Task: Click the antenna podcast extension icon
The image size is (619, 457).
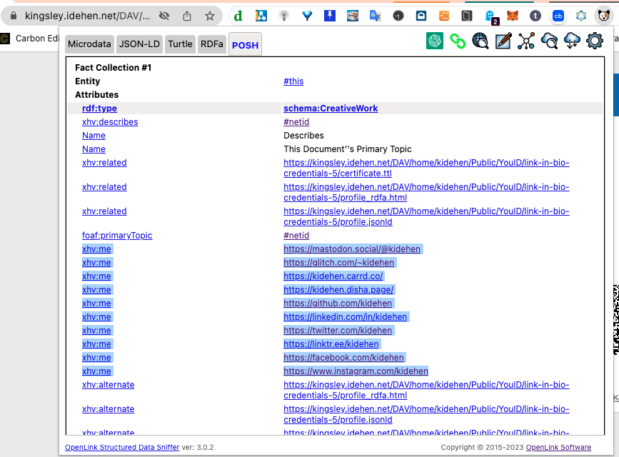Action: click(284, 16)
